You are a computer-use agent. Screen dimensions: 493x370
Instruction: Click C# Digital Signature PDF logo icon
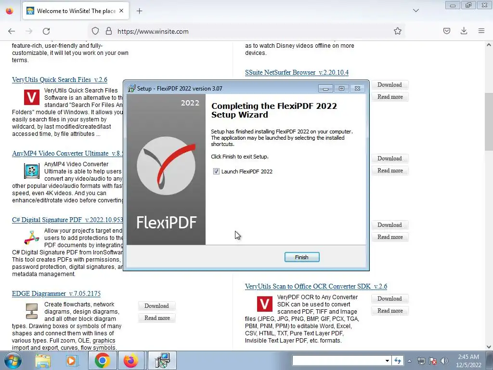pyautogui.click(x=32, y=238)
